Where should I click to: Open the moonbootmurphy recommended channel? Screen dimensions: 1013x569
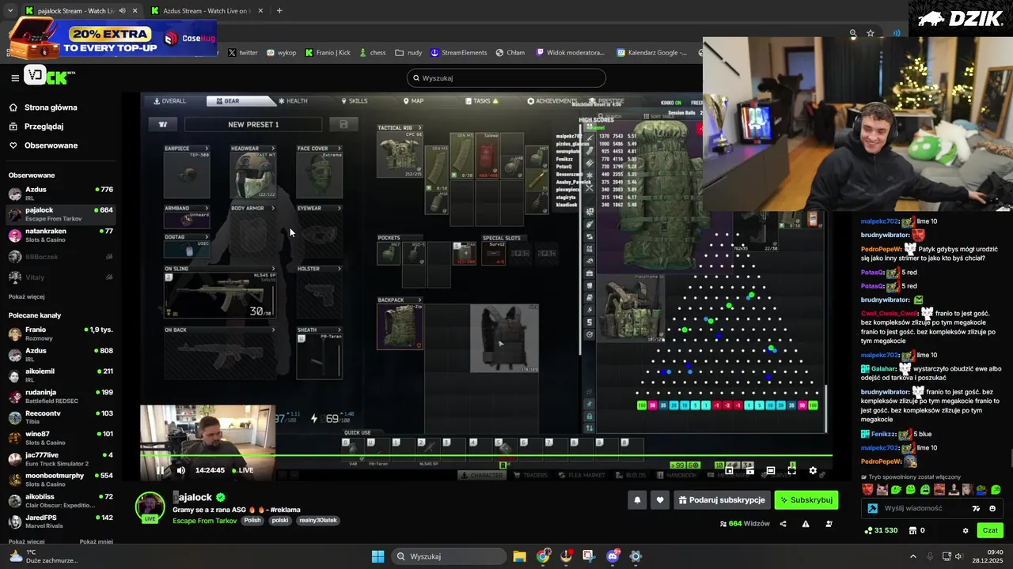[61, 480]
